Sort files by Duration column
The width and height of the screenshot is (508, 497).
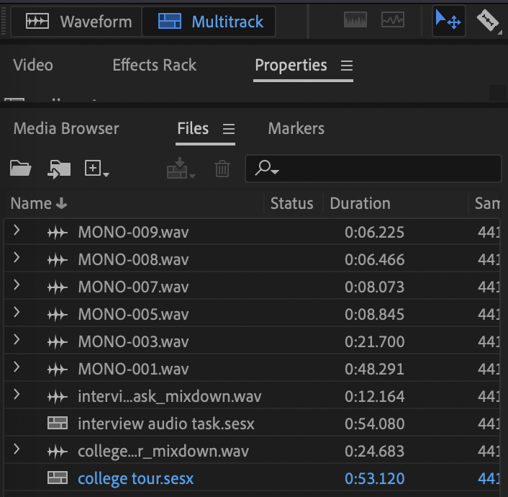360,203
